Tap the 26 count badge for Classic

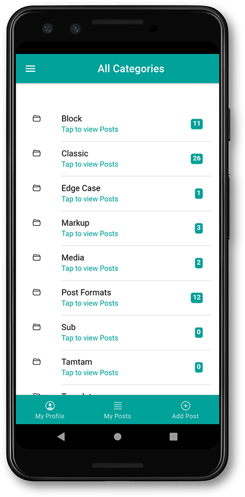(x=197, y=158)
